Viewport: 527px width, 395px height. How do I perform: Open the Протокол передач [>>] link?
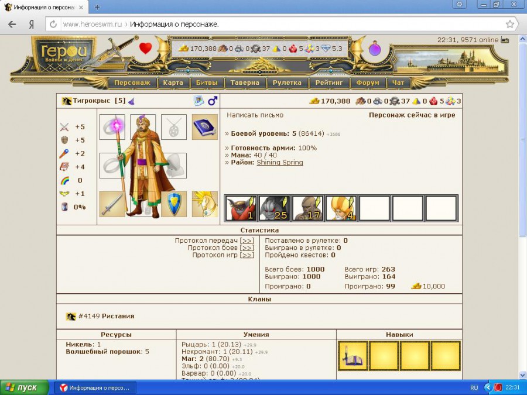247,241
